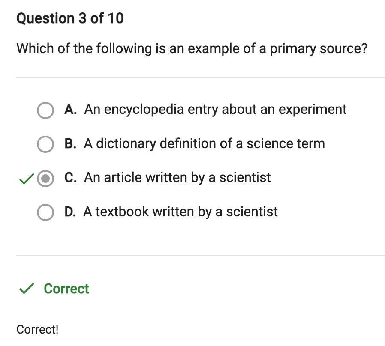Click the "Question 3 of 10" heading
Screen dimensions: 385x346
[70, 18]
